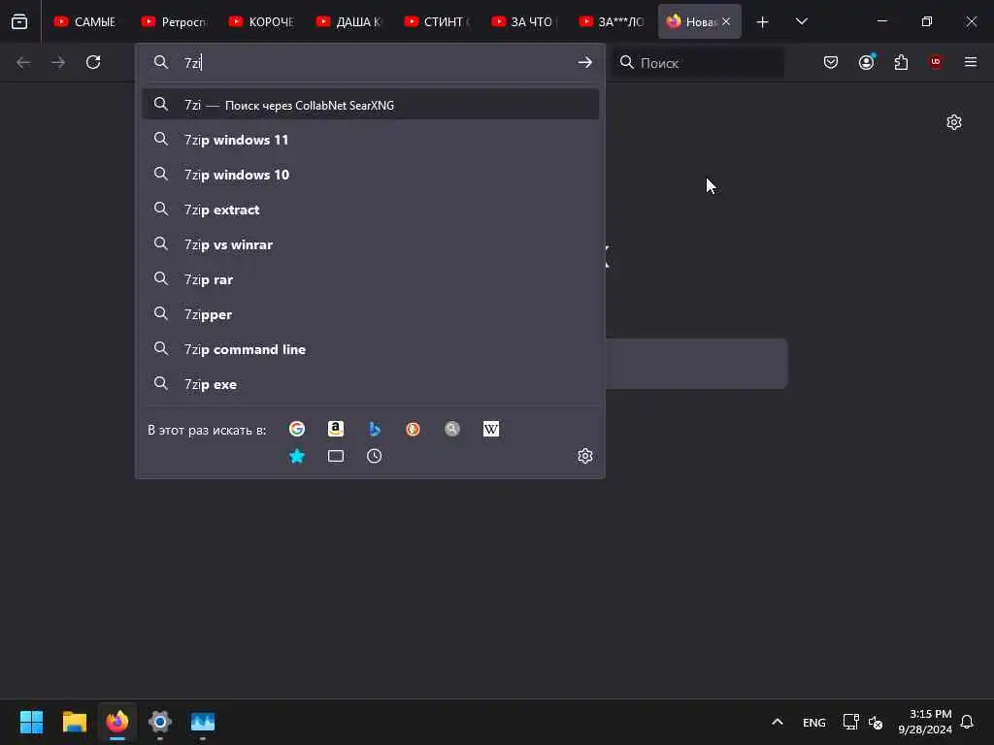Expand the list all tabs chevron
The width and height of the screenshot is (994, 745).
click(801, 21)
